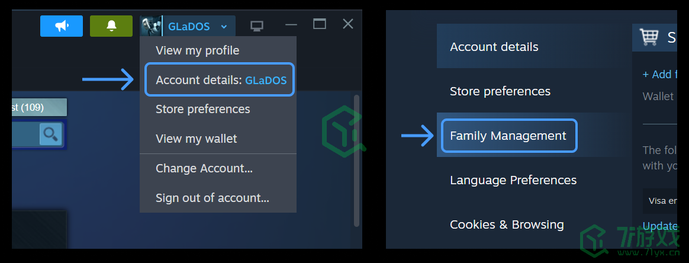Image resolution: width=689 pixels, height=263 pixels.
Task: Select View my wallet
Action: pyautogui.click(x=196, y=139)
